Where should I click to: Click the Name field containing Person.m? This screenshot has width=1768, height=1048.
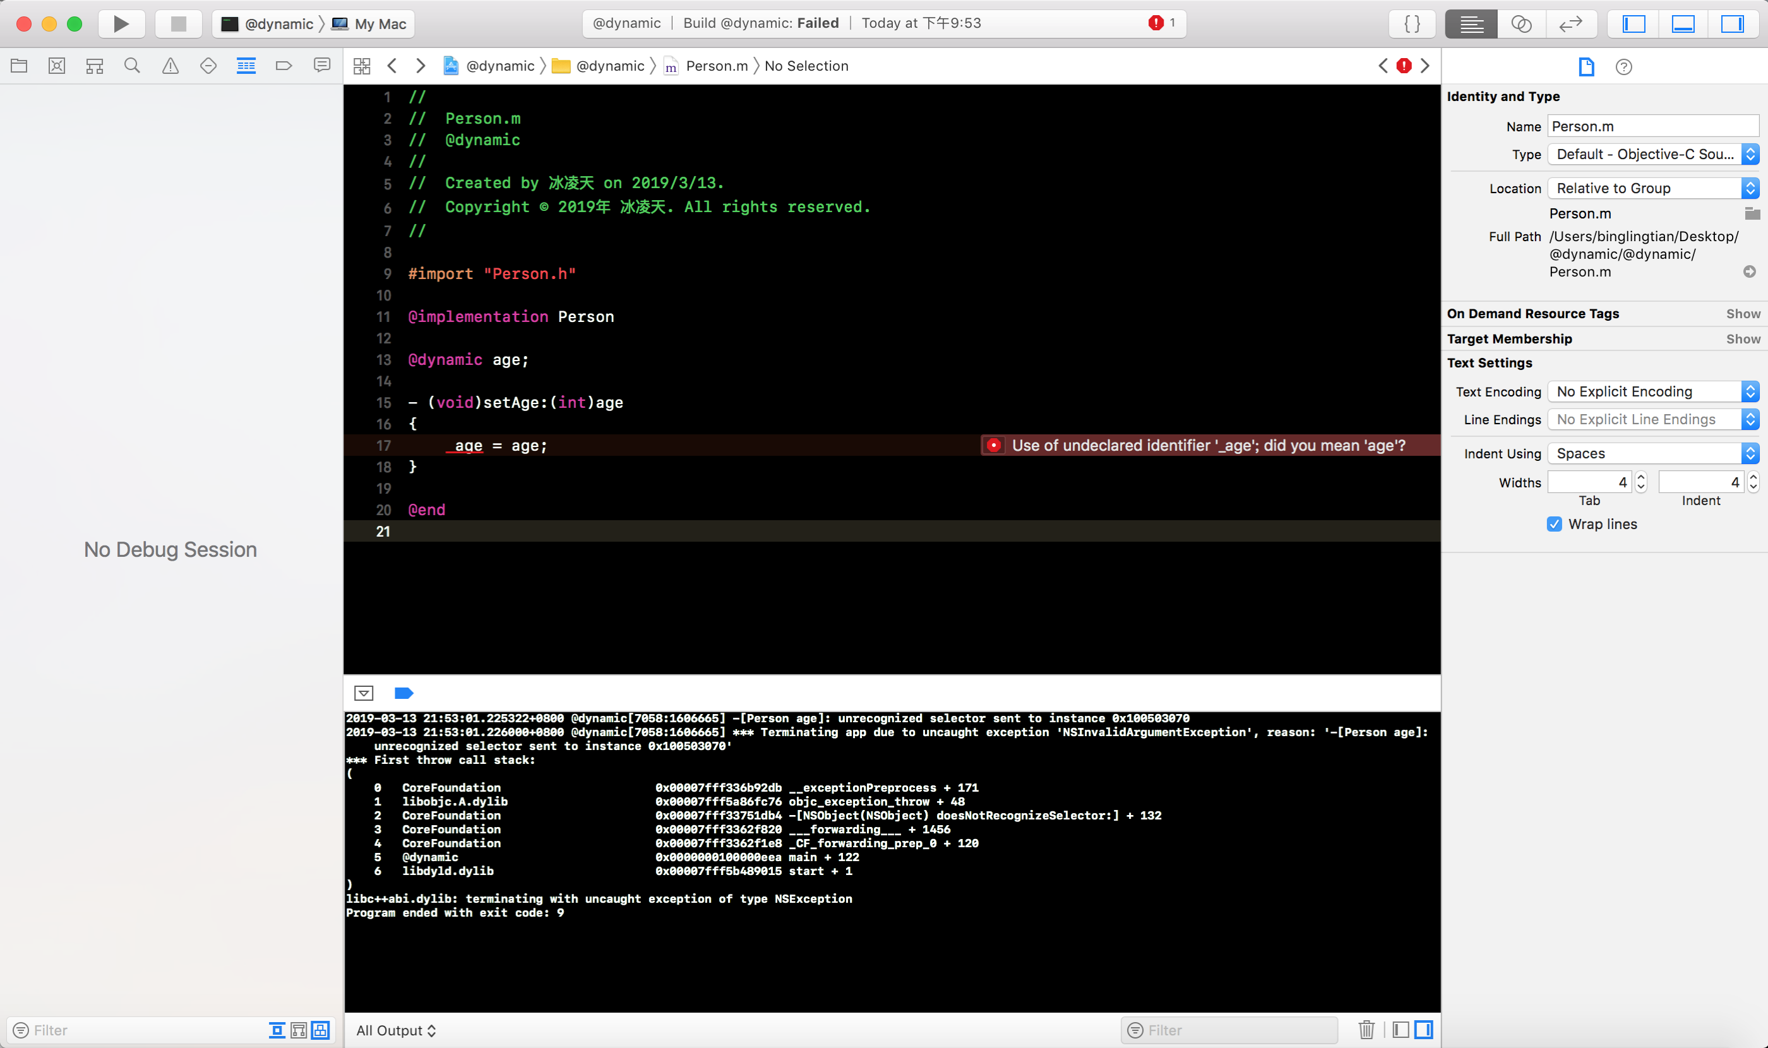pyautogui.click(x=1651, y=126)
